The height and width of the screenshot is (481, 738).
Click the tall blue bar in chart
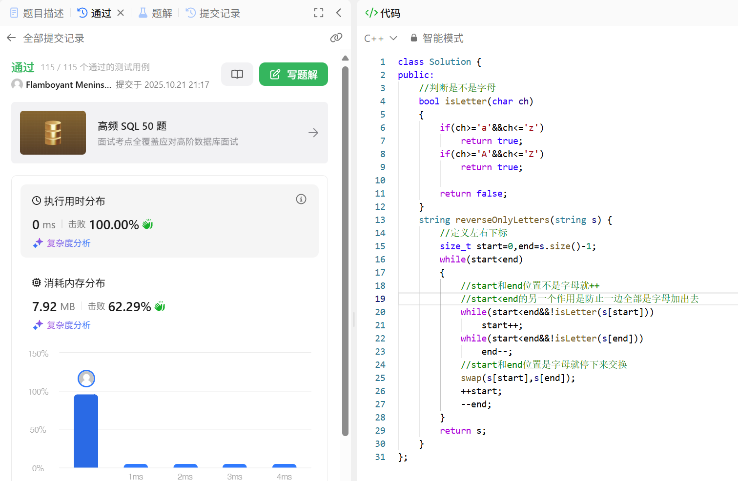click(86, 431)
